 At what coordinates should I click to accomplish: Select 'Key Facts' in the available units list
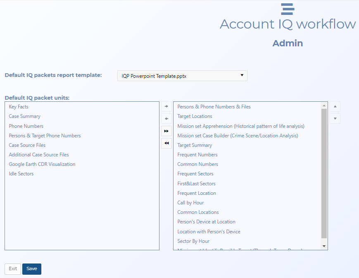click(x=18, y=106)
